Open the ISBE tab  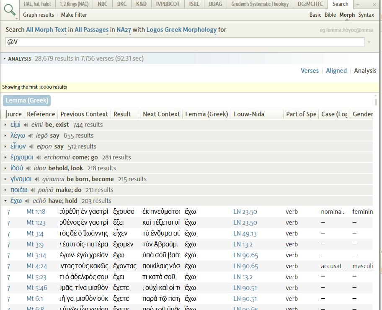[194, 4]
